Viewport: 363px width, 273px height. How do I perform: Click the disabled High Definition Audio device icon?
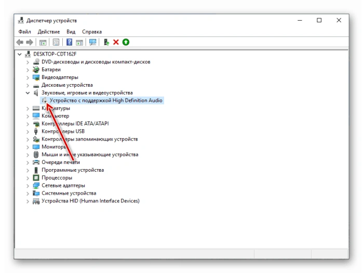click(45, 100)
